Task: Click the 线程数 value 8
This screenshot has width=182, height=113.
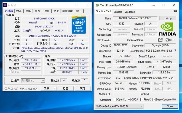Action: [x=84, y=80]
